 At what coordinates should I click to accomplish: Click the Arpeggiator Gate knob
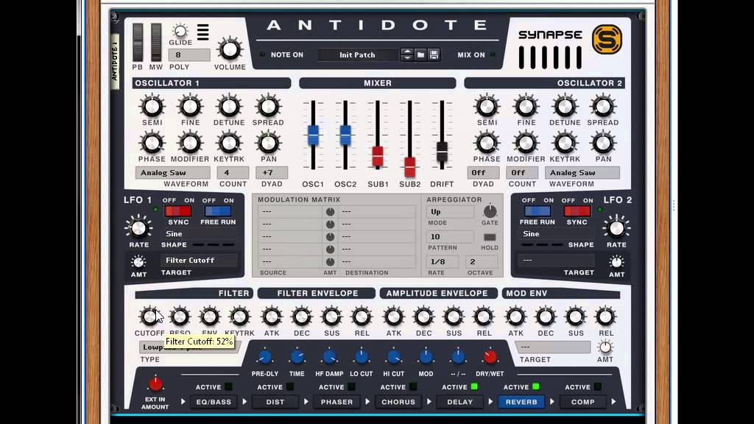490,211
